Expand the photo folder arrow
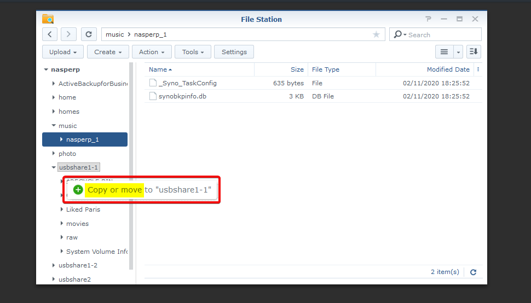Viewport: 531px width, 303px height. click(54, 153)
